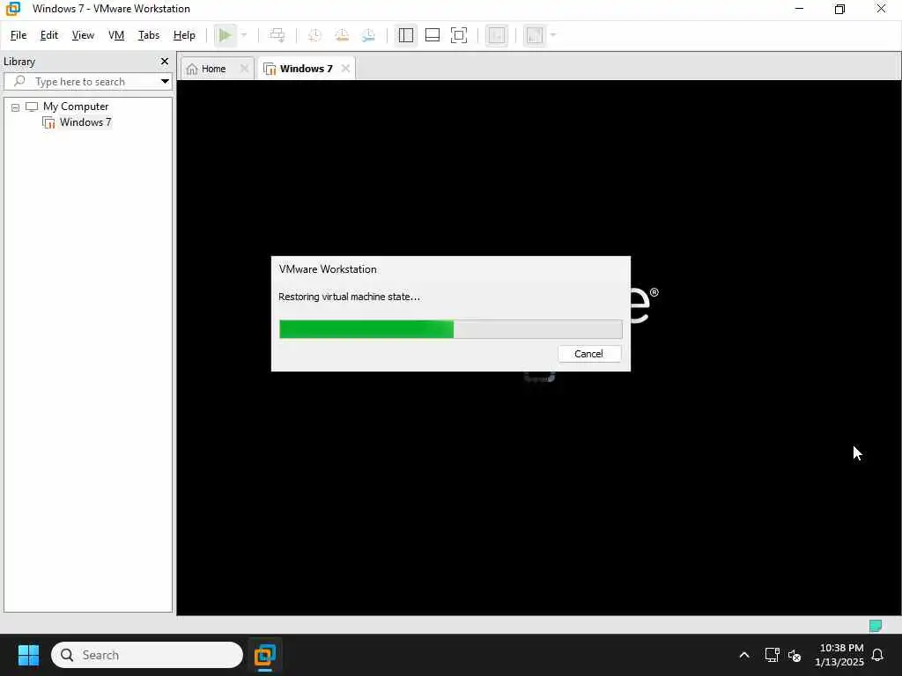
Task: Open the View menu
Action: [x=83, y=35]
